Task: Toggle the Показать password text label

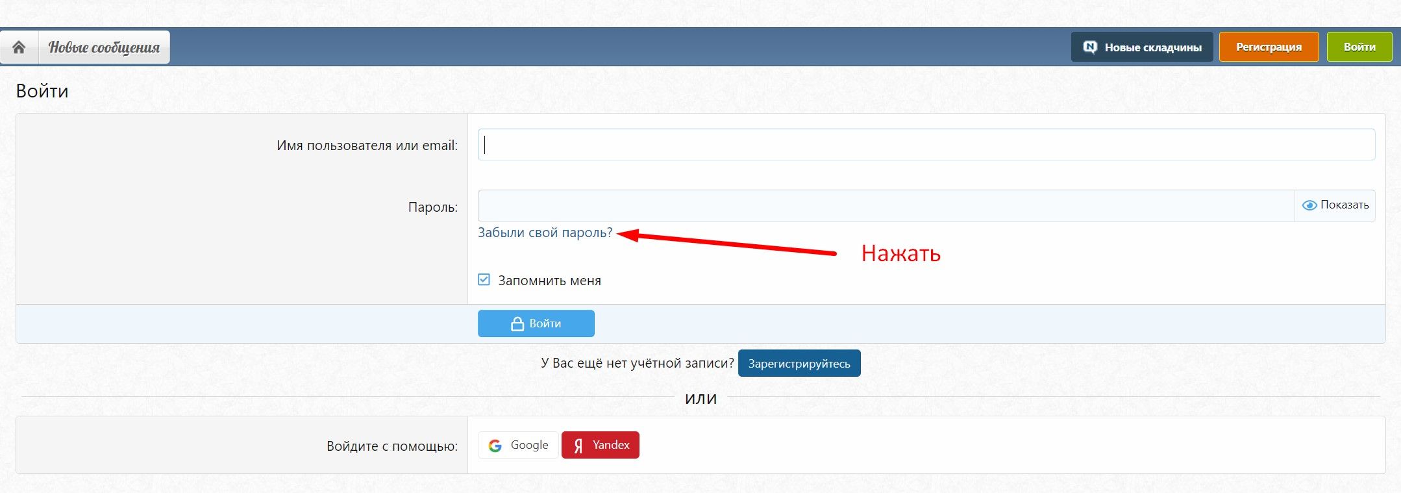Action: click(1344, 205)
